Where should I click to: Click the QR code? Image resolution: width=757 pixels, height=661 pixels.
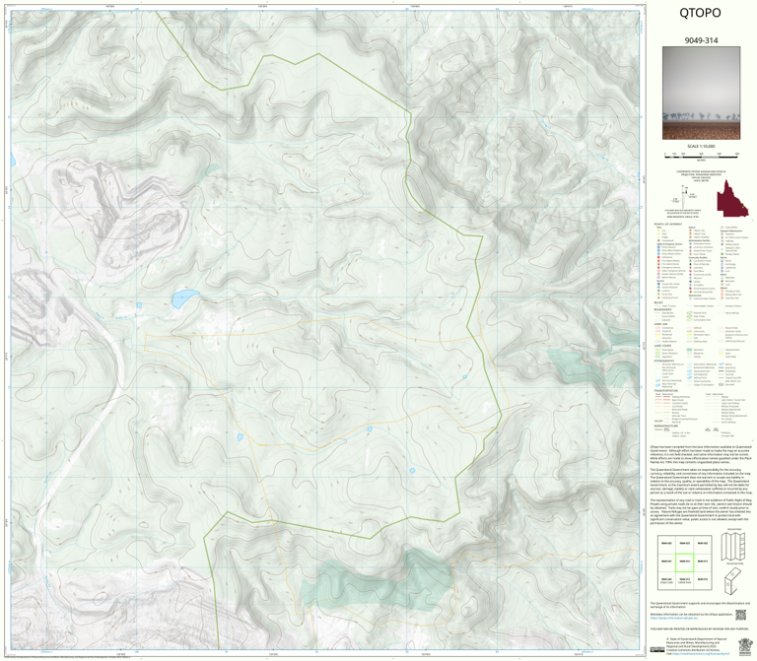tap(740, 615)
